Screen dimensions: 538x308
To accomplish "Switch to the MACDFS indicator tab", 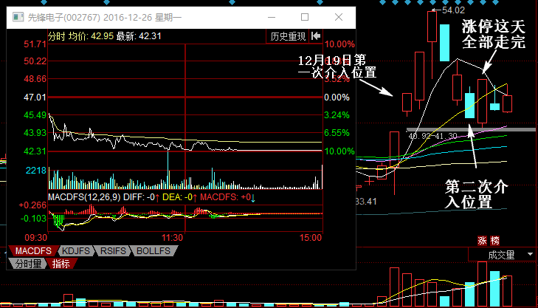I will 30,251.
